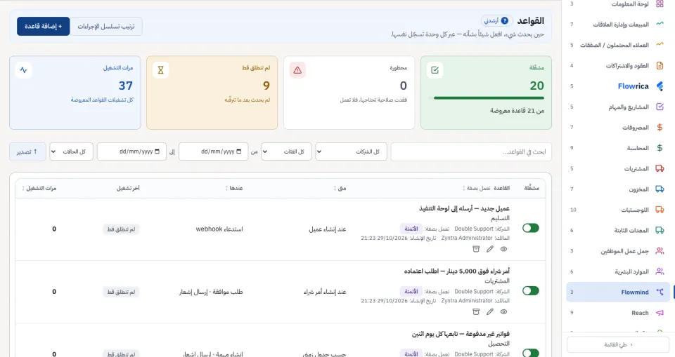
Task: Click the لم تنطلق قط hourglass icon
Action: [x=160, y=70]
